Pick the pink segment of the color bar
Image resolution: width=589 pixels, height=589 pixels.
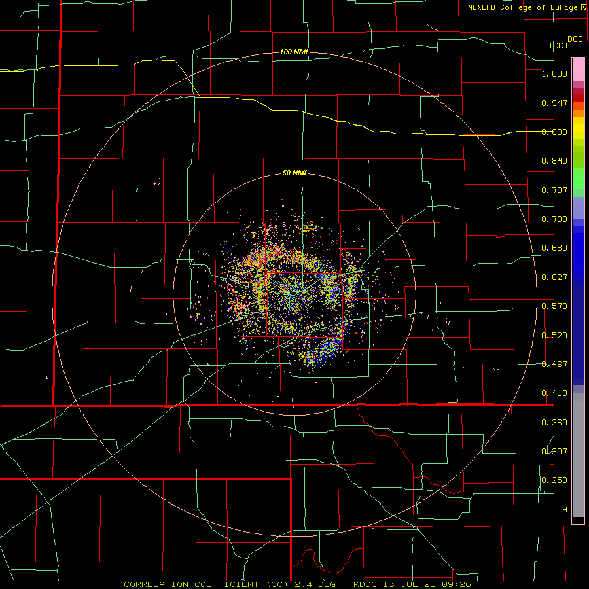coord(578,70)
